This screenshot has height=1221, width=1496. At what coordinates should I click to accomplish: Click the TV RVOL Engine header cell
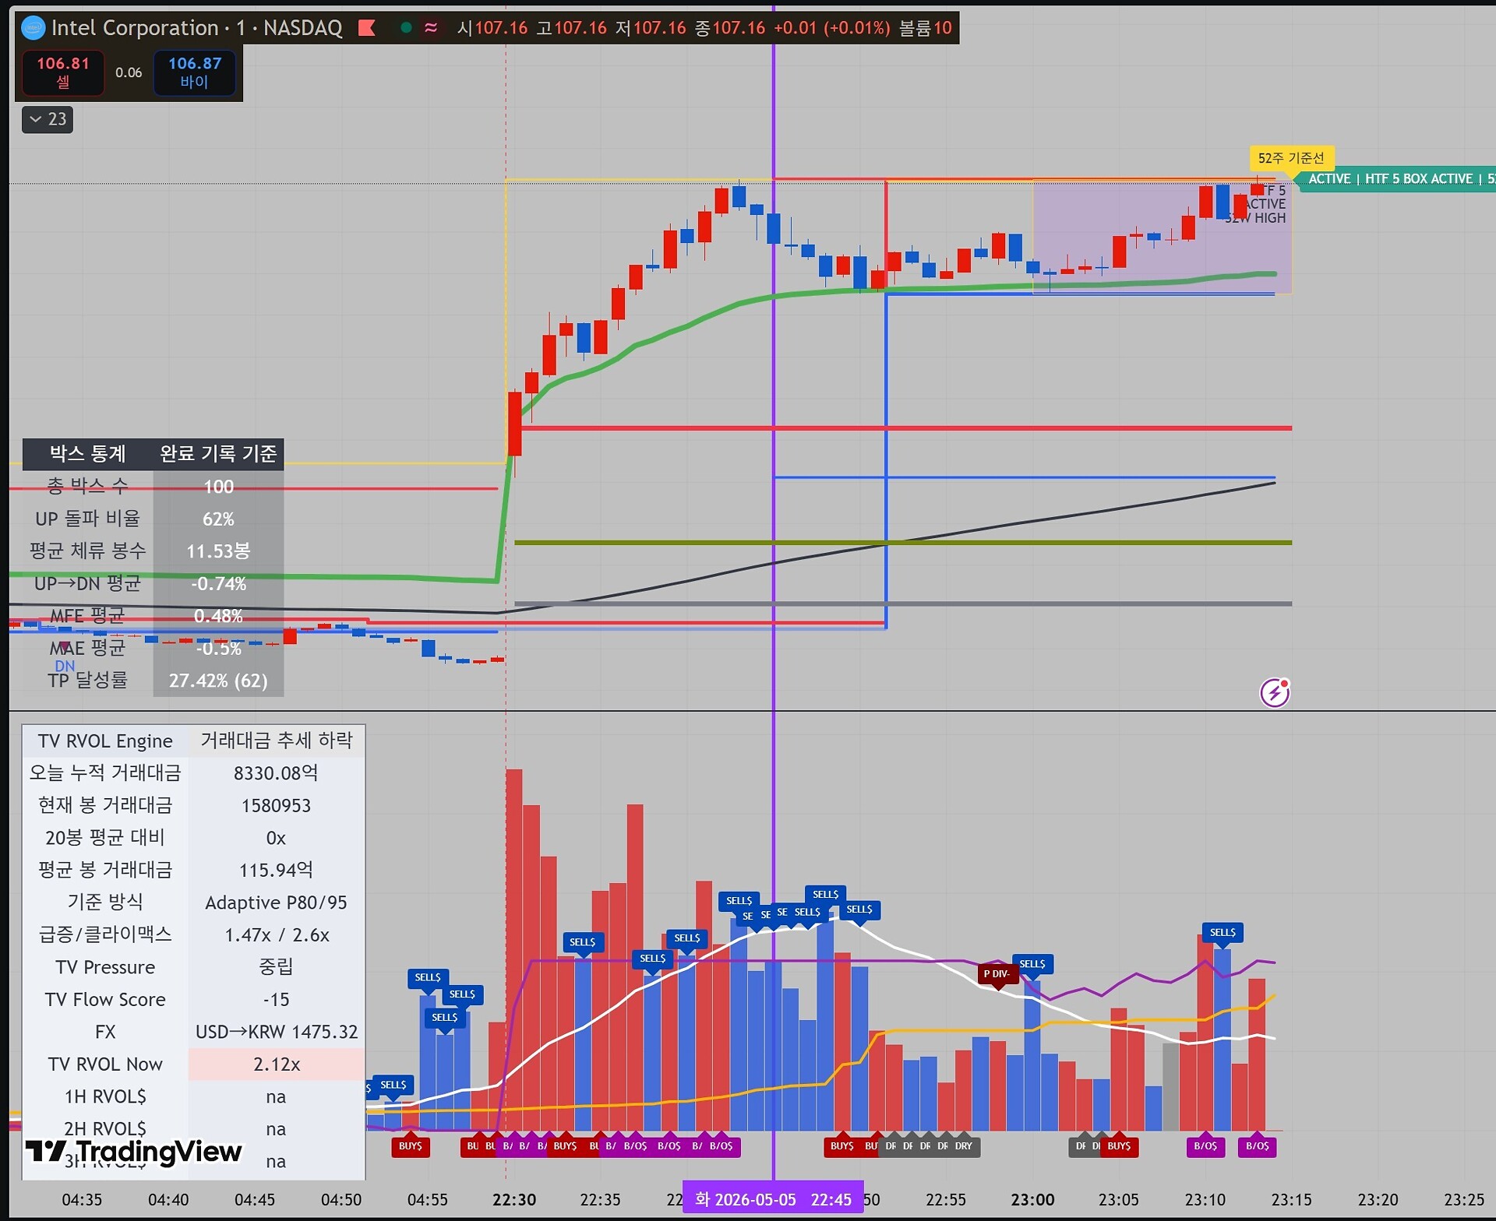point(105,741)
